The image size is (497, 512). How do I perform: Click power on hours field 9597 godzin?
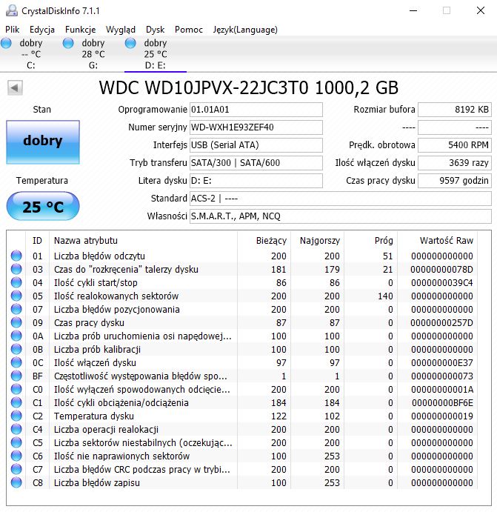coord(455,181)
